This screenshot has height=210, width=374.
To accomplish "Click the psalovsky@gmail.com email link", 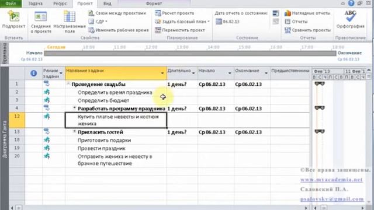I will coord(332,199).
